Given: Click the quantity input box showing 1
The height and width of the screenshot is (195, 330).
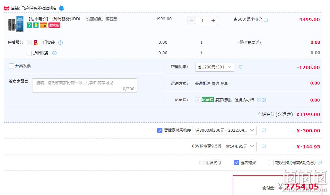Looking at the screenshot, I should pyautogui.click(x=203, y=21).
